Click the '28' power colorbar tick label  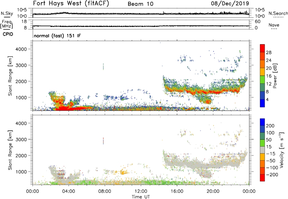coord(269,52)
